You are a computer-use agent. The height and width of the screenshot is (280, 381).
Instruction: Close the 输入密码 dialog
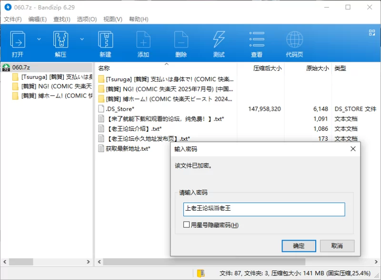point(353,149)
